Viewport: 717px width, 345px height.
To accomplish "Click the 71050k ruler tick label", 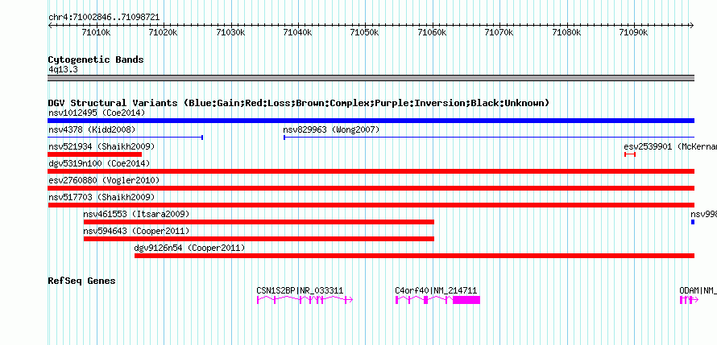I will [366, 32].
